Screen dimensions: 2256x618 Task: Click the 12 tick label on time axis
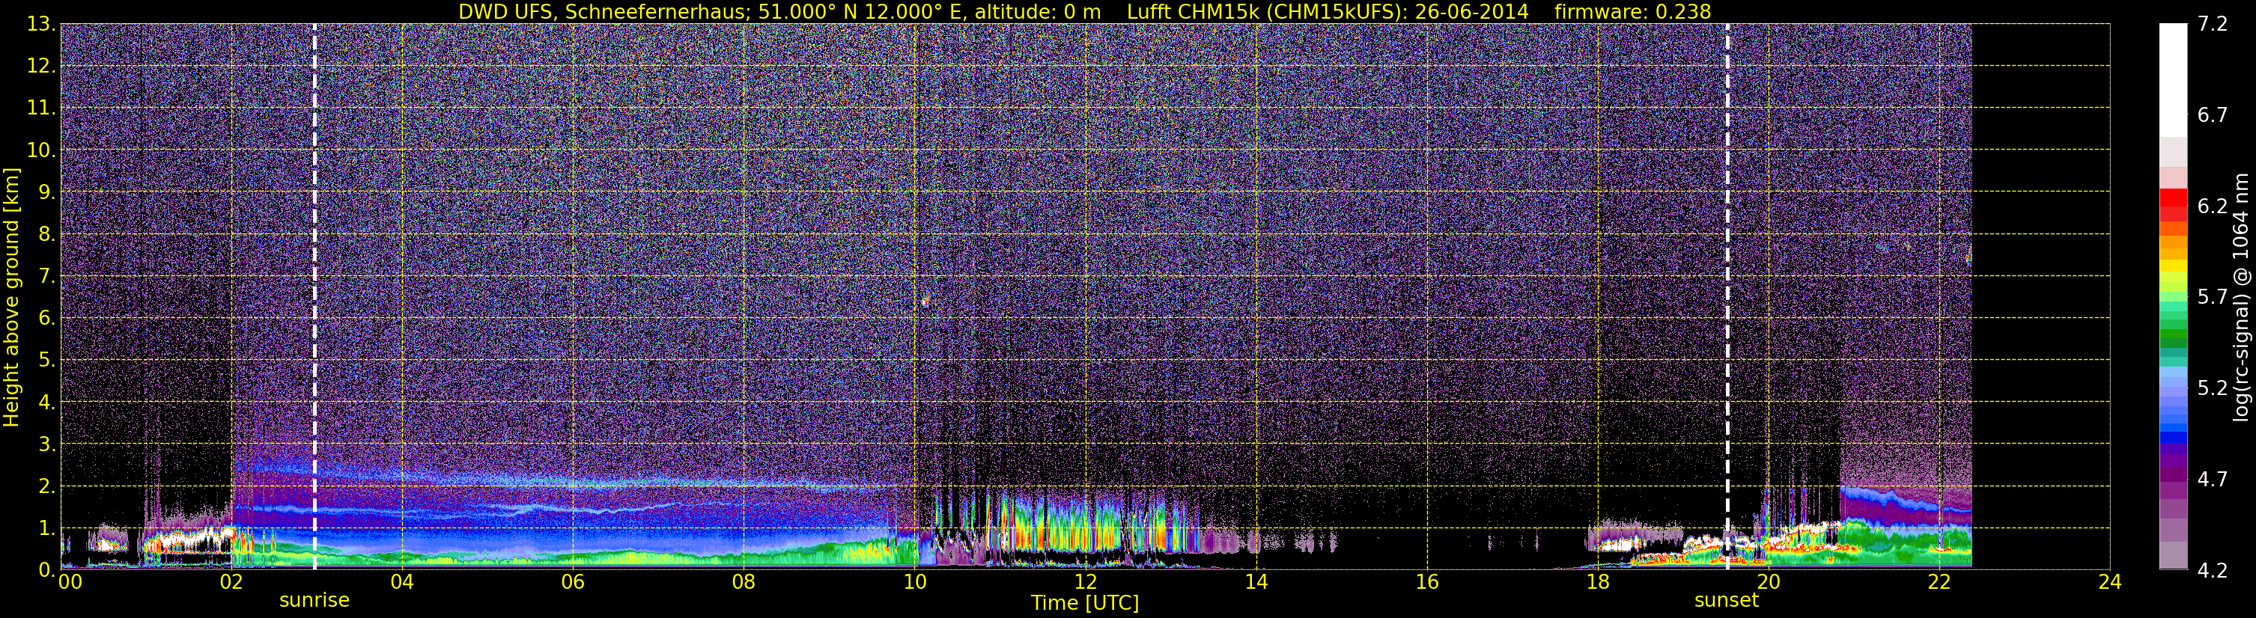tap(1085, 582)
